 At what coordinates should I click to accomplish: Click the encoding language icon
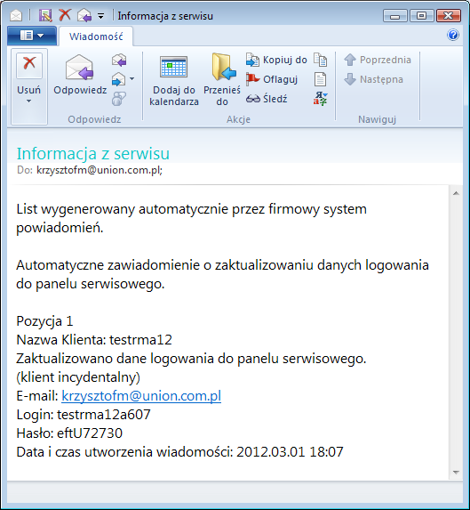[321, 99]
